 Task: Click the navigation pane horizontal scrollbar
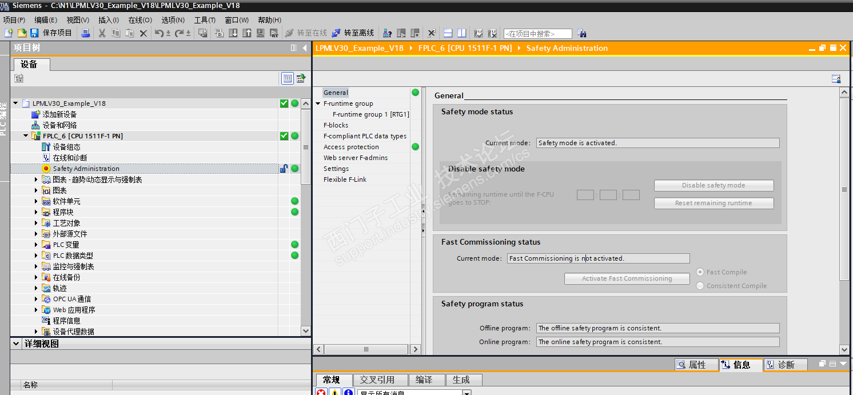click(367, 349)
